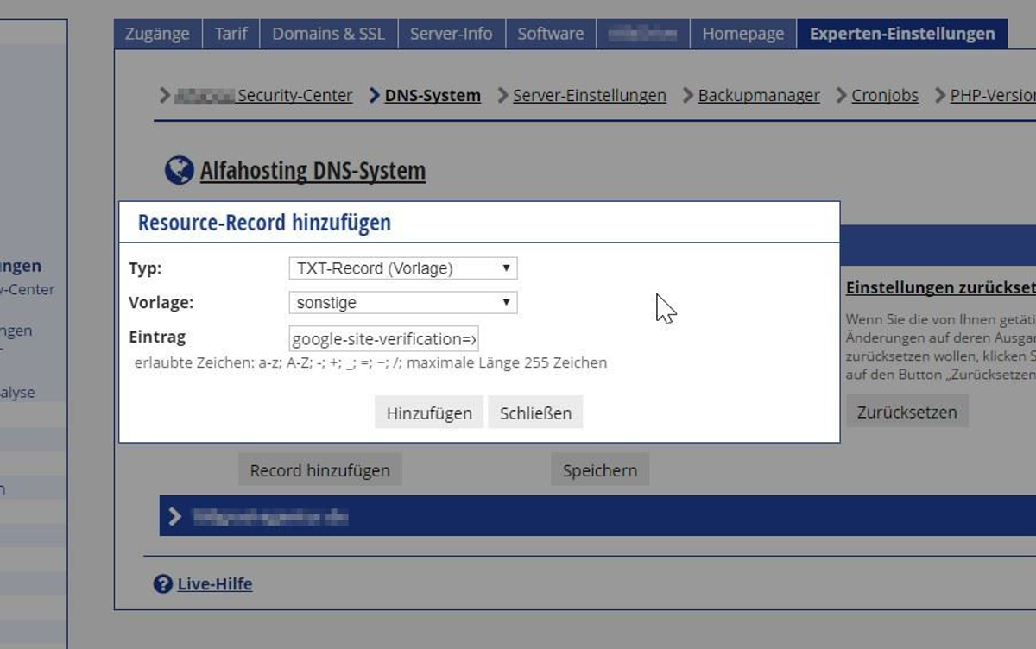This screenshot has width=1036, height=649.
Task: Open the Software tab
Action: (x=550, y=35)
